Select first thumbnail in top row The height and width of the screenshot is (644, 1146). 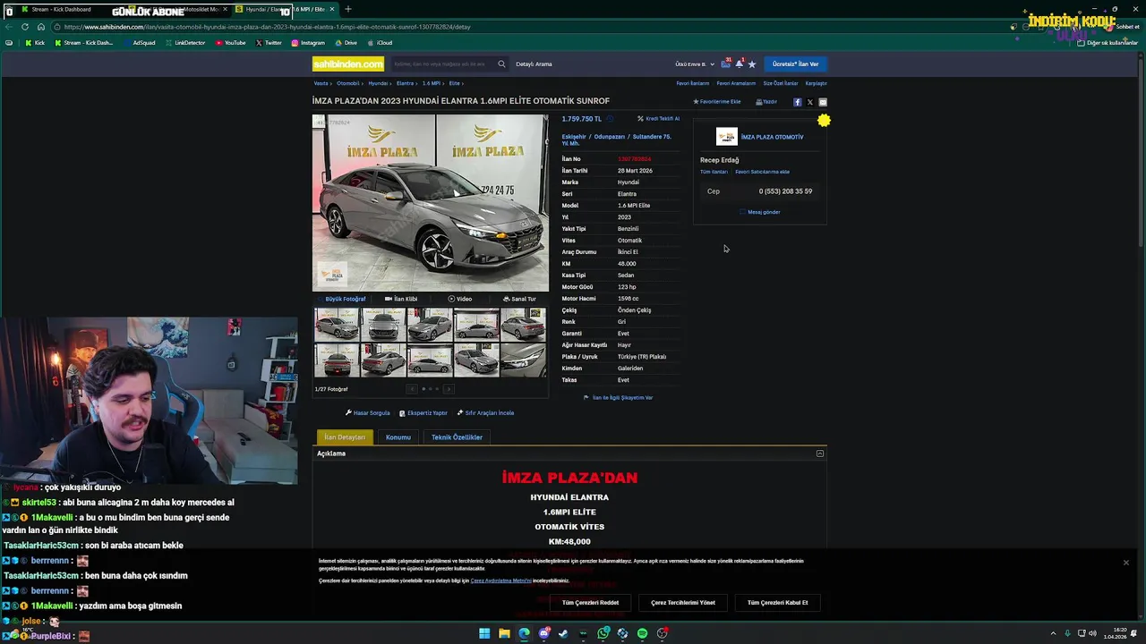[x=337, y=325]
